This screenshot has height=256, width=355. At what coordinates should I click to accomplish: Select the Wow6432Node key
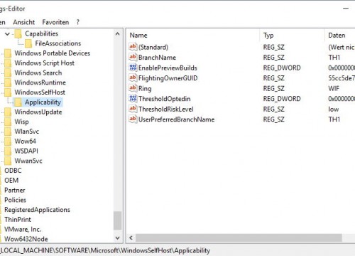(x=26, y=239)
